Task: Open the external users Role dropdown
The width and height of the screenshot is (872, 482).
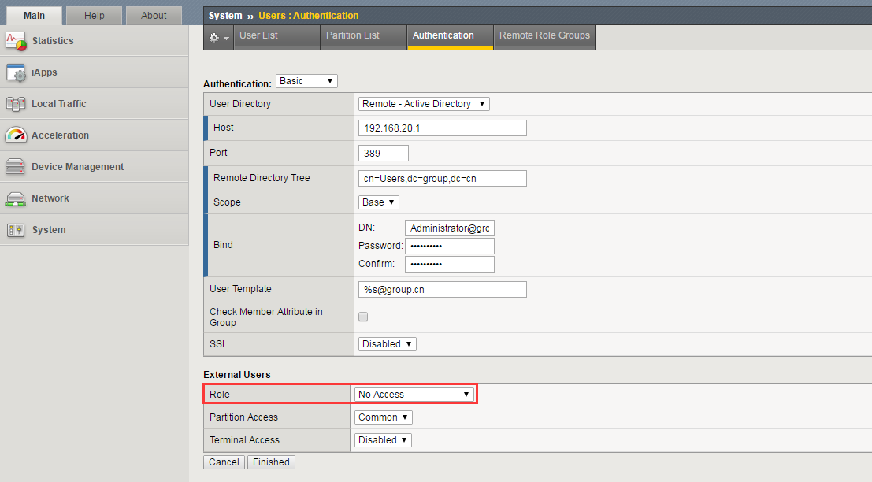Action: tap(414, 394)
